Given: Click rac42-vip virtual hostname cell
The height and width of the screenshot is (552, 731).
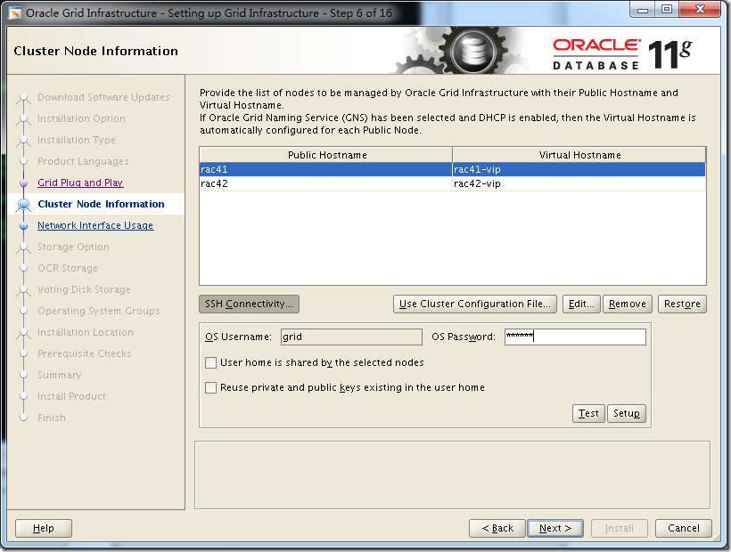Looking at the screenshot, I should (579, 183).
